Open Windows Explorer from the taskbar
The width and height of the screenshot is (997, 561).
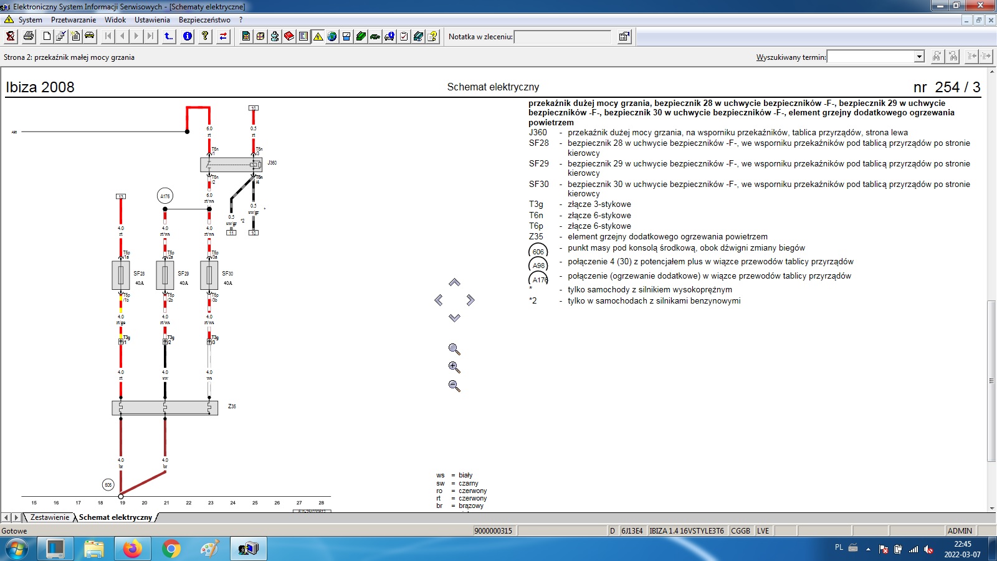[x=93, y=549]
